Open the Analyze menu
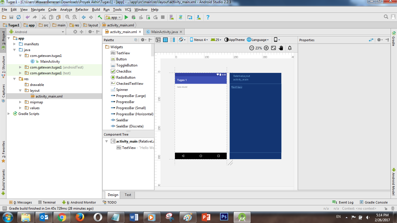 click(66, 10)
